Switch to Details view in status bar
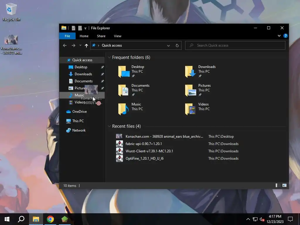Viewport: 300px width, 225px height. (x=278, y=185)
